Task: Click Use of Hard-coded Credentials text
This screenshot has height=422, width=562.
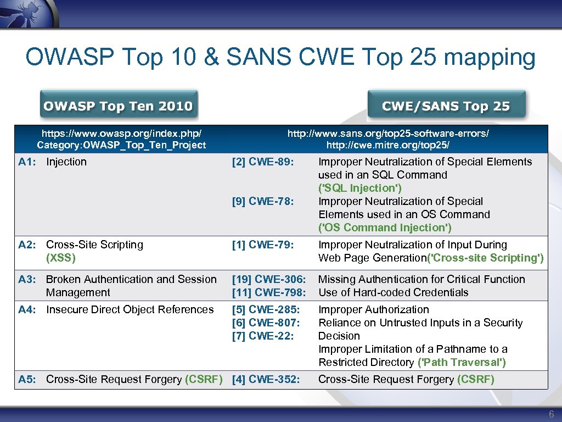Action: (x=393, y=292)
